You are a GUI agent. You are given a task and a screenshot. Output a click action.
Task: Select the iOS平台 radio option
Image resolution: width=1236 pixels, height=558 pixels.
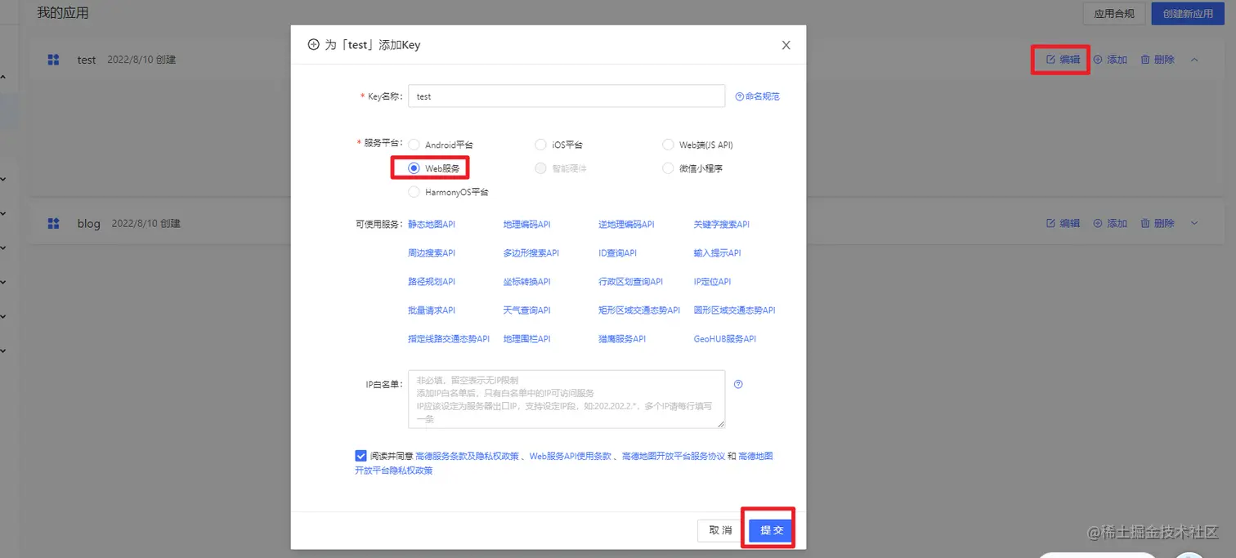[540, 145]
